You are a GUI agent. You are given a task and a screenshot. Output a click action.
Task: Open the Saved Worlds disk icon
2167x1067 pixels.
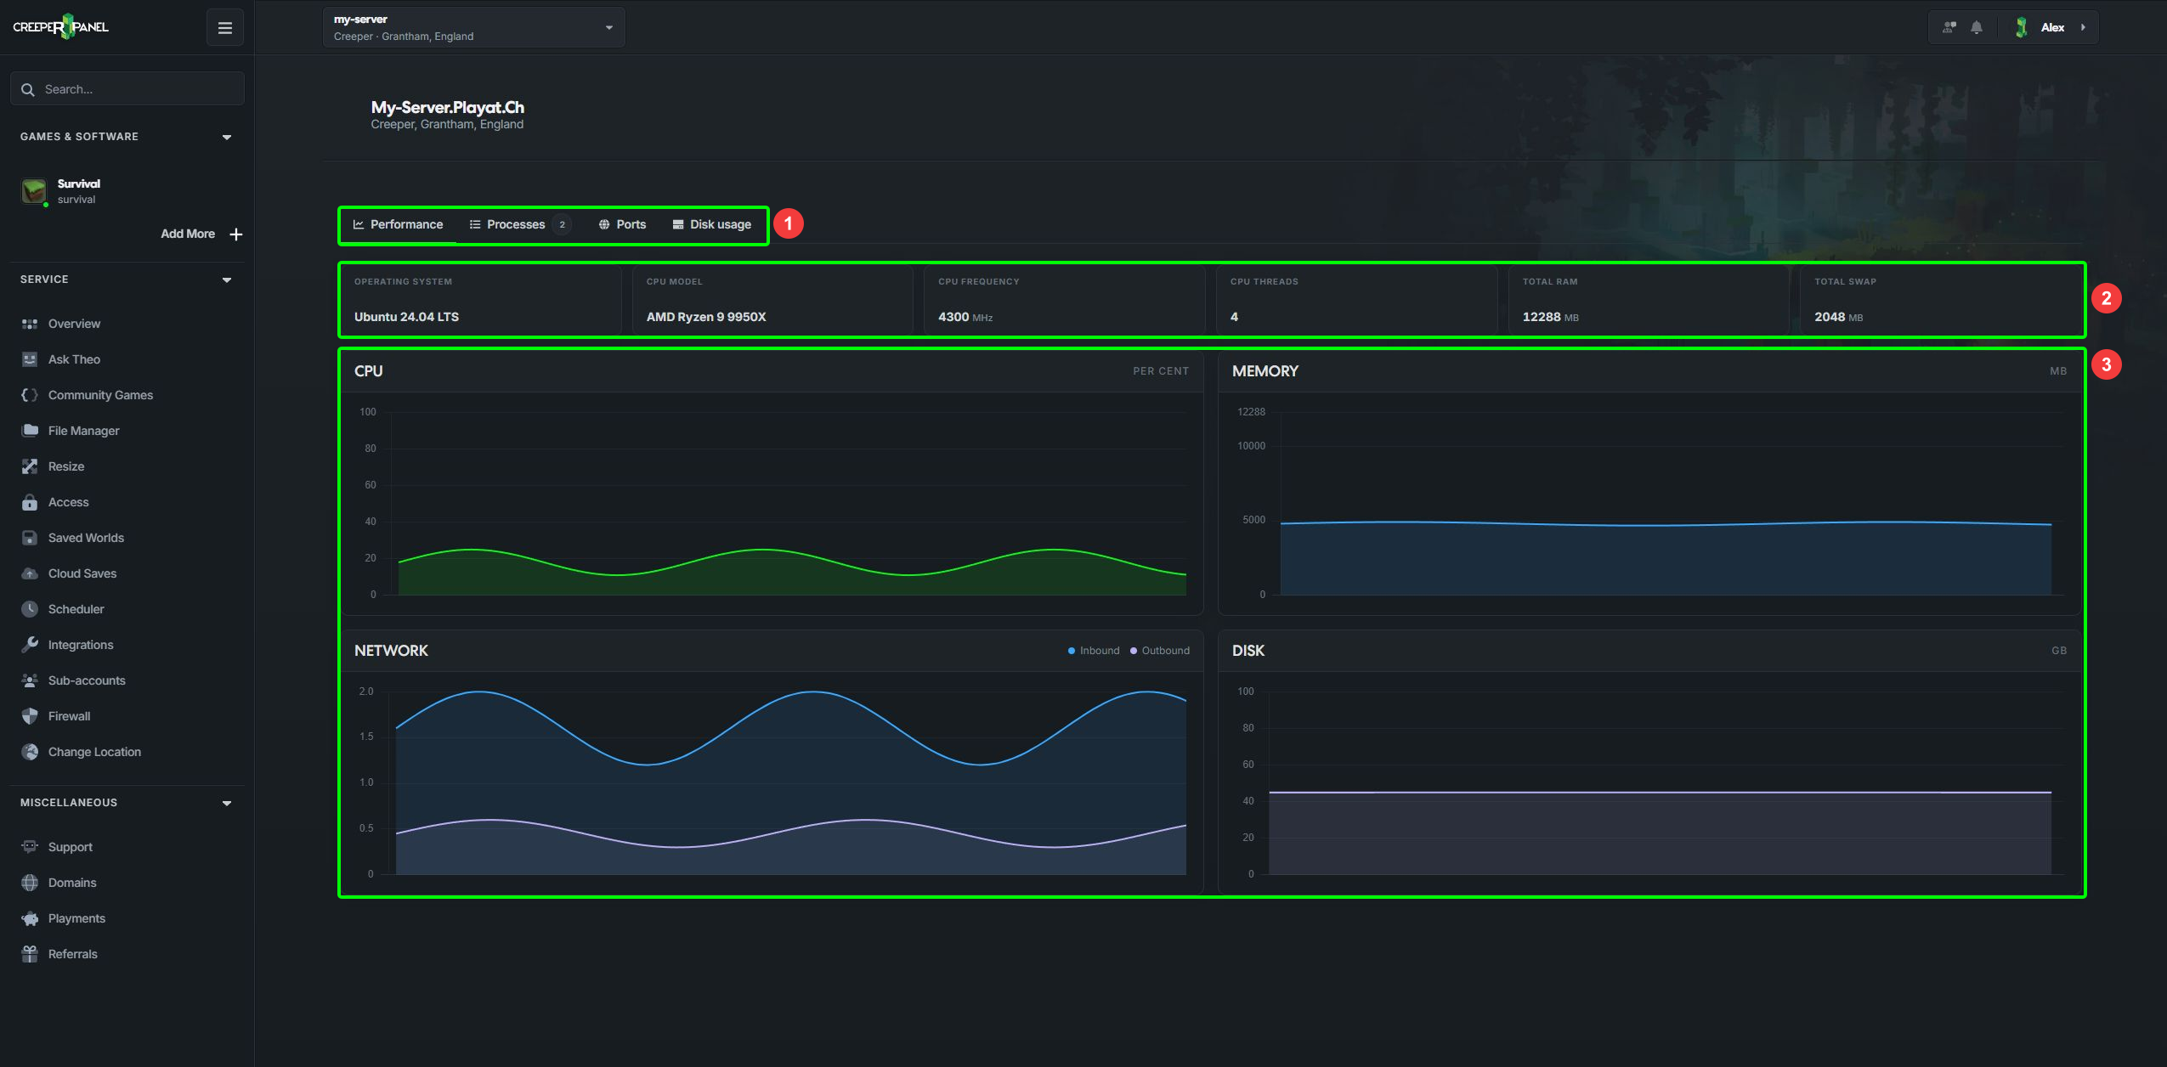pyautogui.click(x=30, y=538)
